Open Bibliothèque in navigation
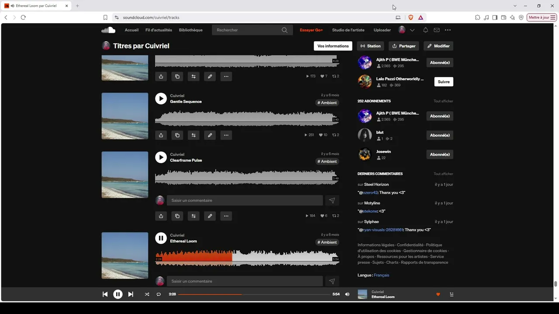 tap(191, 30)
